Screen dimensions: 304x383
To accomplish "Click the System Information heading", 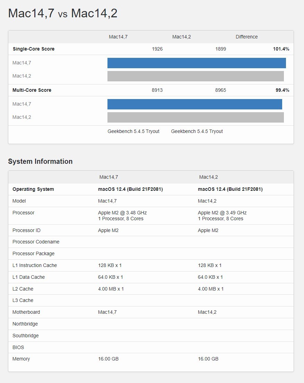I will click(x=40, y=161).
